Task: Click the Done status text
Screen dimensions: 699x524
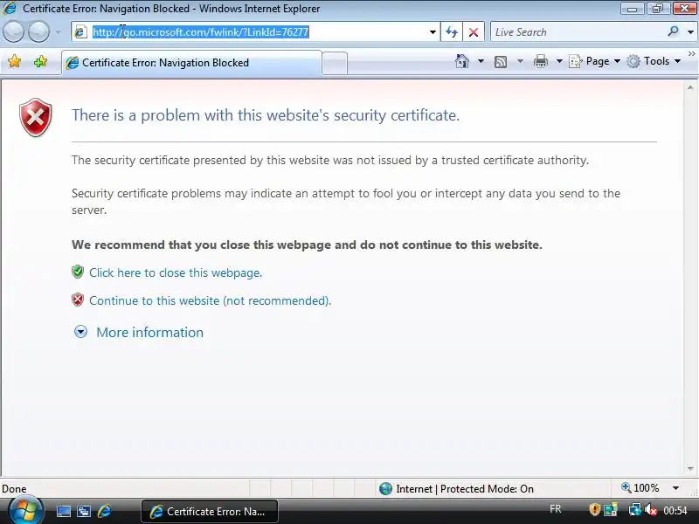Action: (x=14, y=489)
